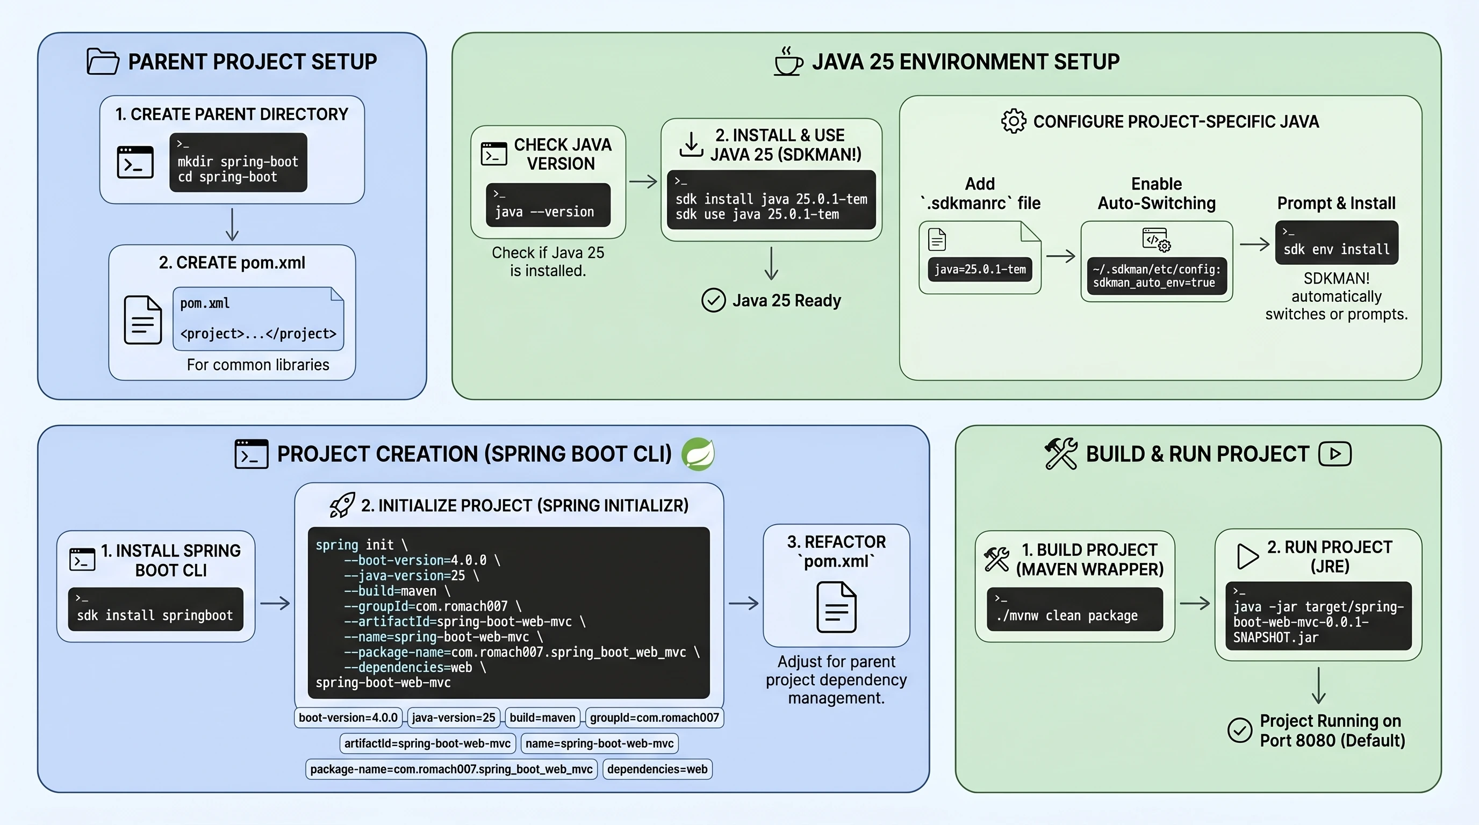Image resolution: width=1479 pixels, height=825 pixels.
Task: Click the boot-version=4.0.0 chip
Action: (348, 718)
